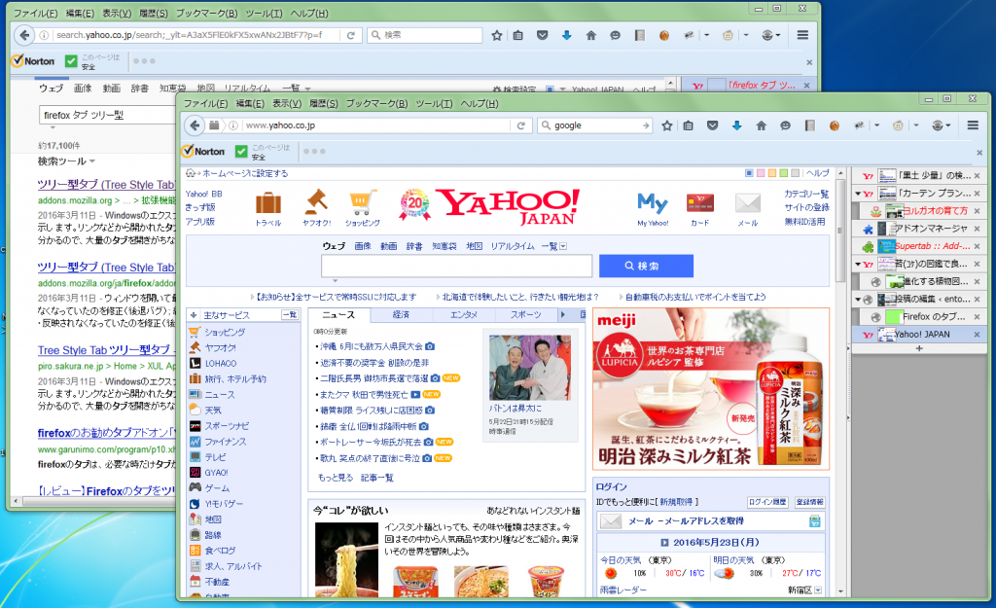This screenshot has width=996, height=608.
Task: Show more news tabs with the right arrow
Action: click(562, 314)
